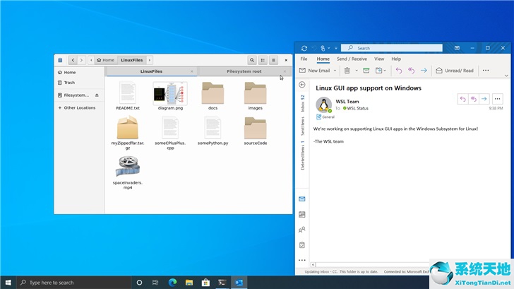Select the Filesystem root tab
The image size is (514, 289).
tap(244, 71)
